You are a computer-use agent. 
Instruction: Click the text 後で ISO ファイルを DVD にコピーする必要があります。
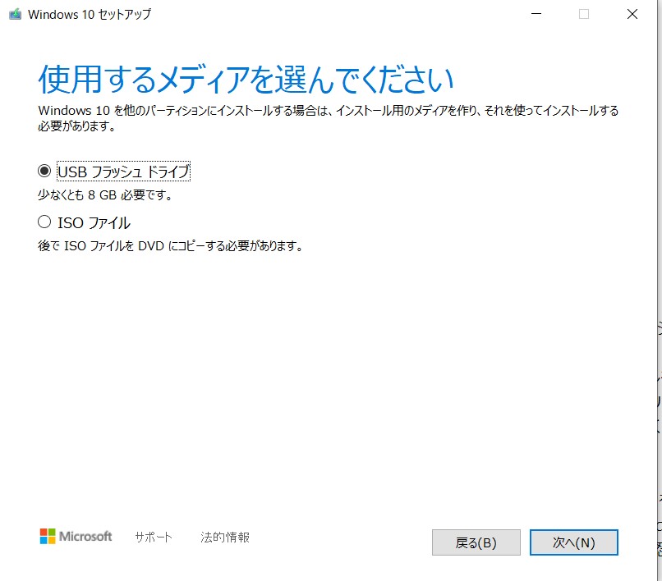tap(170, 245)
